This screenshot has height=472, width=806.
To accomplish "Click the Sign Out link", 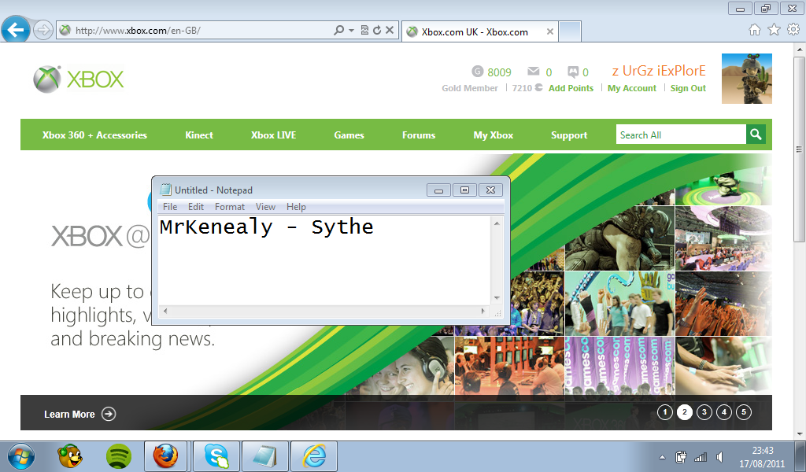I will pos(688,88).
